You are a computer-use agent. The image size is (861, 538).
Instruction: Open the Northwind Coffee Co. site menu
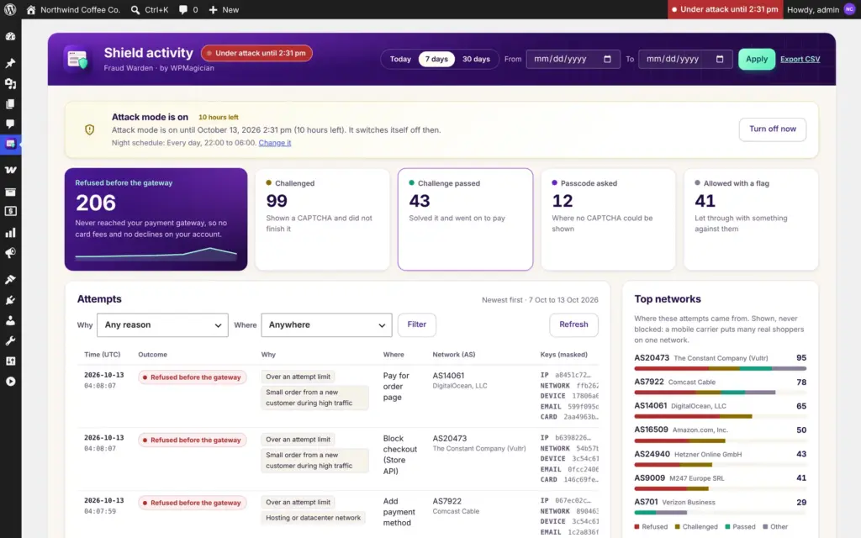point(73,9)
